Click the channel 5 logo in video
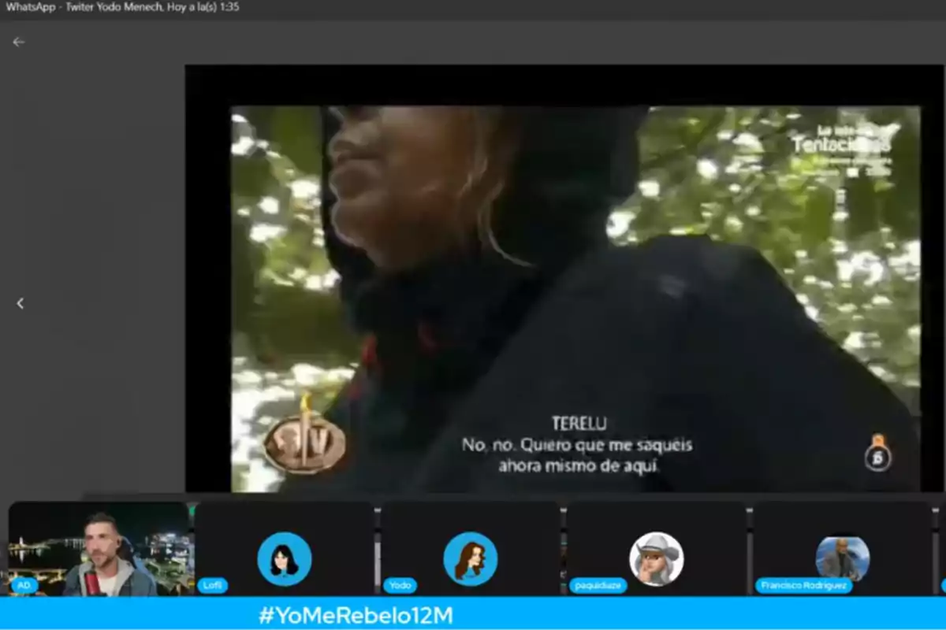The height and width of the screenshot is (630, 946). (877, 454)
